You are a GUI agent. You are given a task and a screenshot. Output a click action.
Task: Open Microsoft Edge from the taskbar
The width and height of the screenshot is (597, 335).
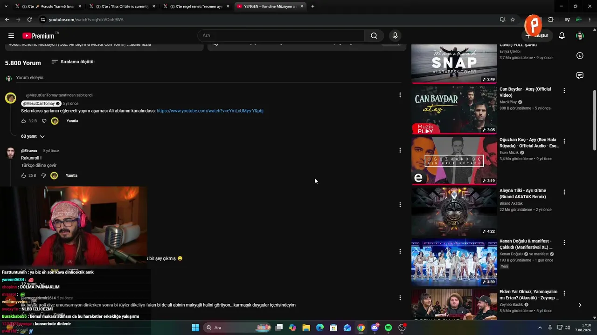pos(320,328)
